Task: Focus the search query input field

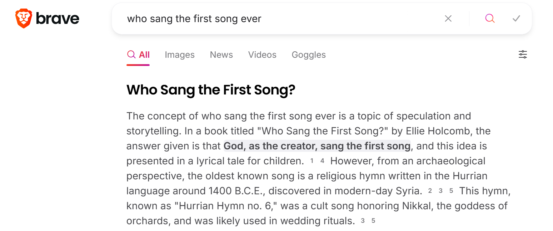Action: pyautogui.click(x=279, y=19)
